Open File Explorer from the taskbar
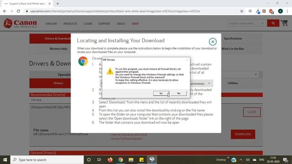 131,160
